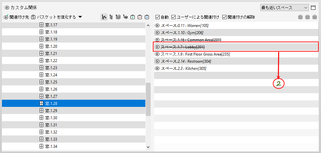Select スペース.2.3 : Kitchen[305] entry
321x153 pixels.
(x=236, y=69)
